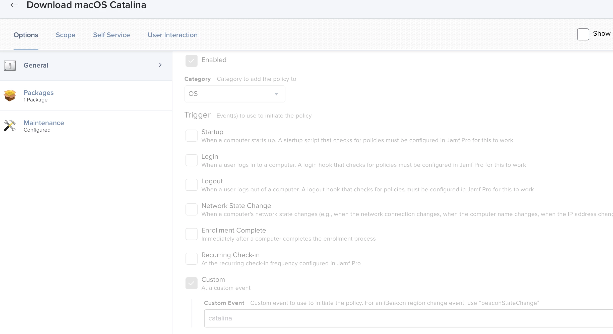
Task: Switch to the Options tab
Action: click(26, 35)
